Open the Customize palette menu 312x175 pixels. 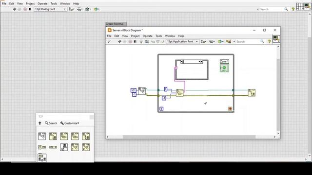[70, 123]
